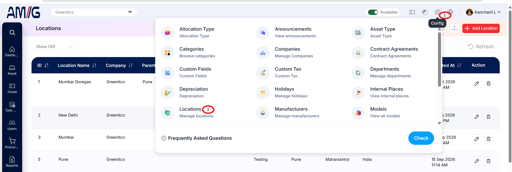Image resolution: width=512 pixels, height=172 pixels.
Task: Click the config menu scrollbar thumb
Action: [439, 59]
